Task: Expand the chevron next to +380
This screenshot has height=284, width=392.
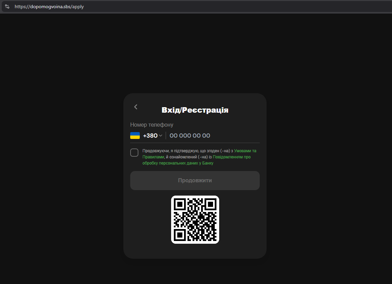Action: [161, 136]
